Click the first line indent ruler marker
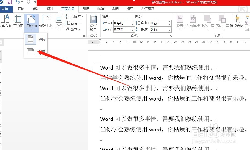Screen dimensions: 250x150 pyautogui.click(x=100, y=41)
